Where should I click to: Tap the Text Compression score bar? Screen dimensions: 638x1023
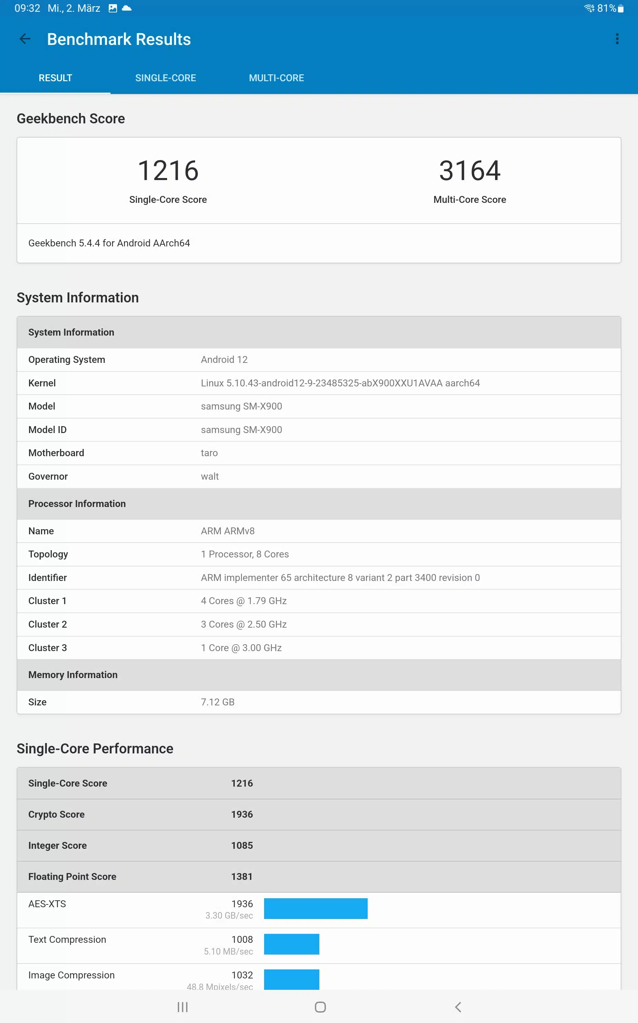[292, 944]
